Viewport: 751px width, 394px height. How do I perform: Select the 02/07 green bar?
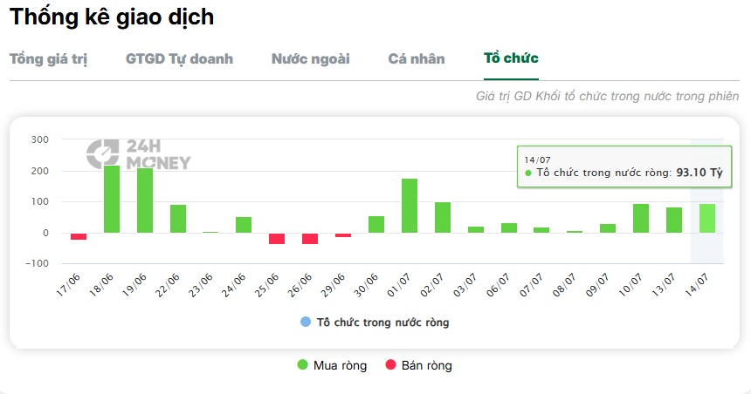[443, 218]
